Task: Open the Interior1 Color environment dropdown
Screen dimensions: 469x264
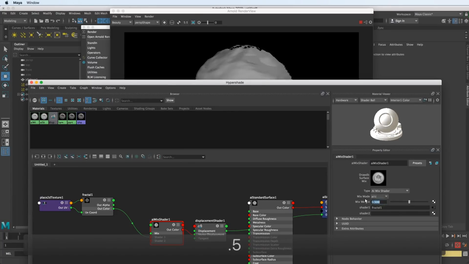Action: pyautogui.click(x=405, y=100)
